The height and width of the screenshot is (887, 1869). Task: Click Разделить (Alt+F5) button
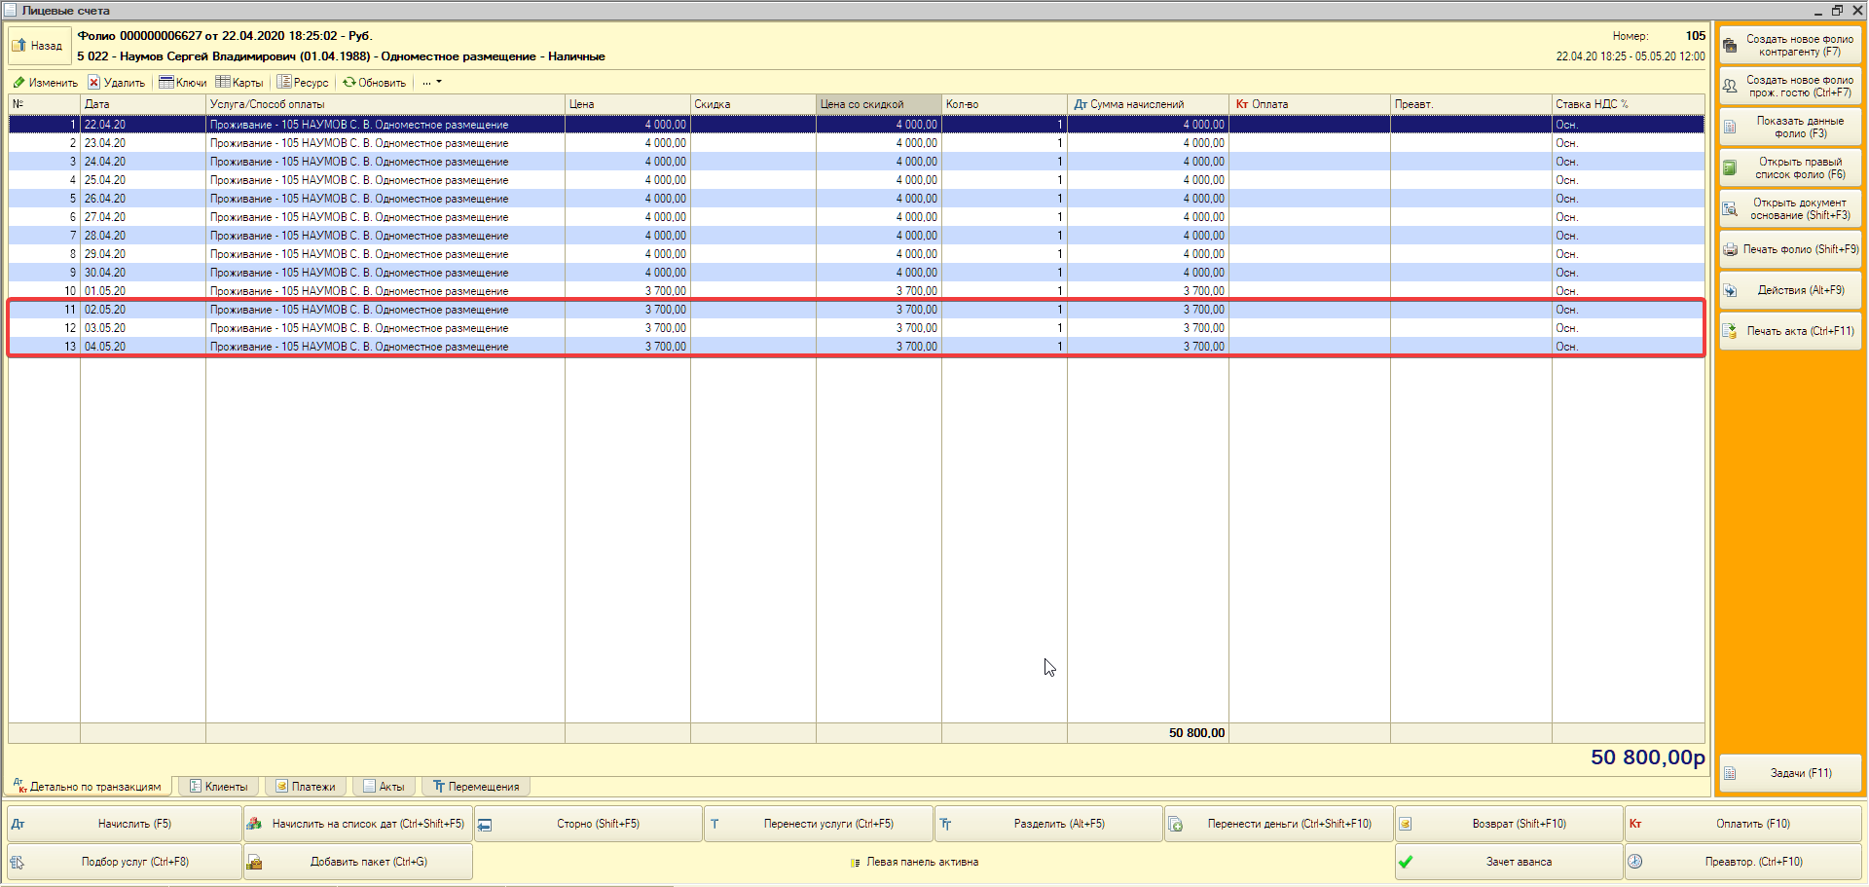coord(1048,824)
